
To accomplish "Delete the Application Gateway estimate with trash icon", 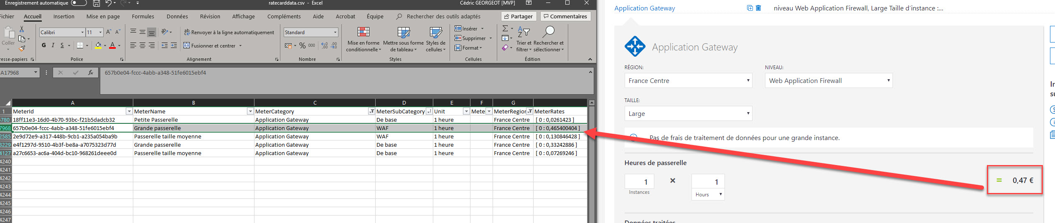I will [x=758, y=8].
